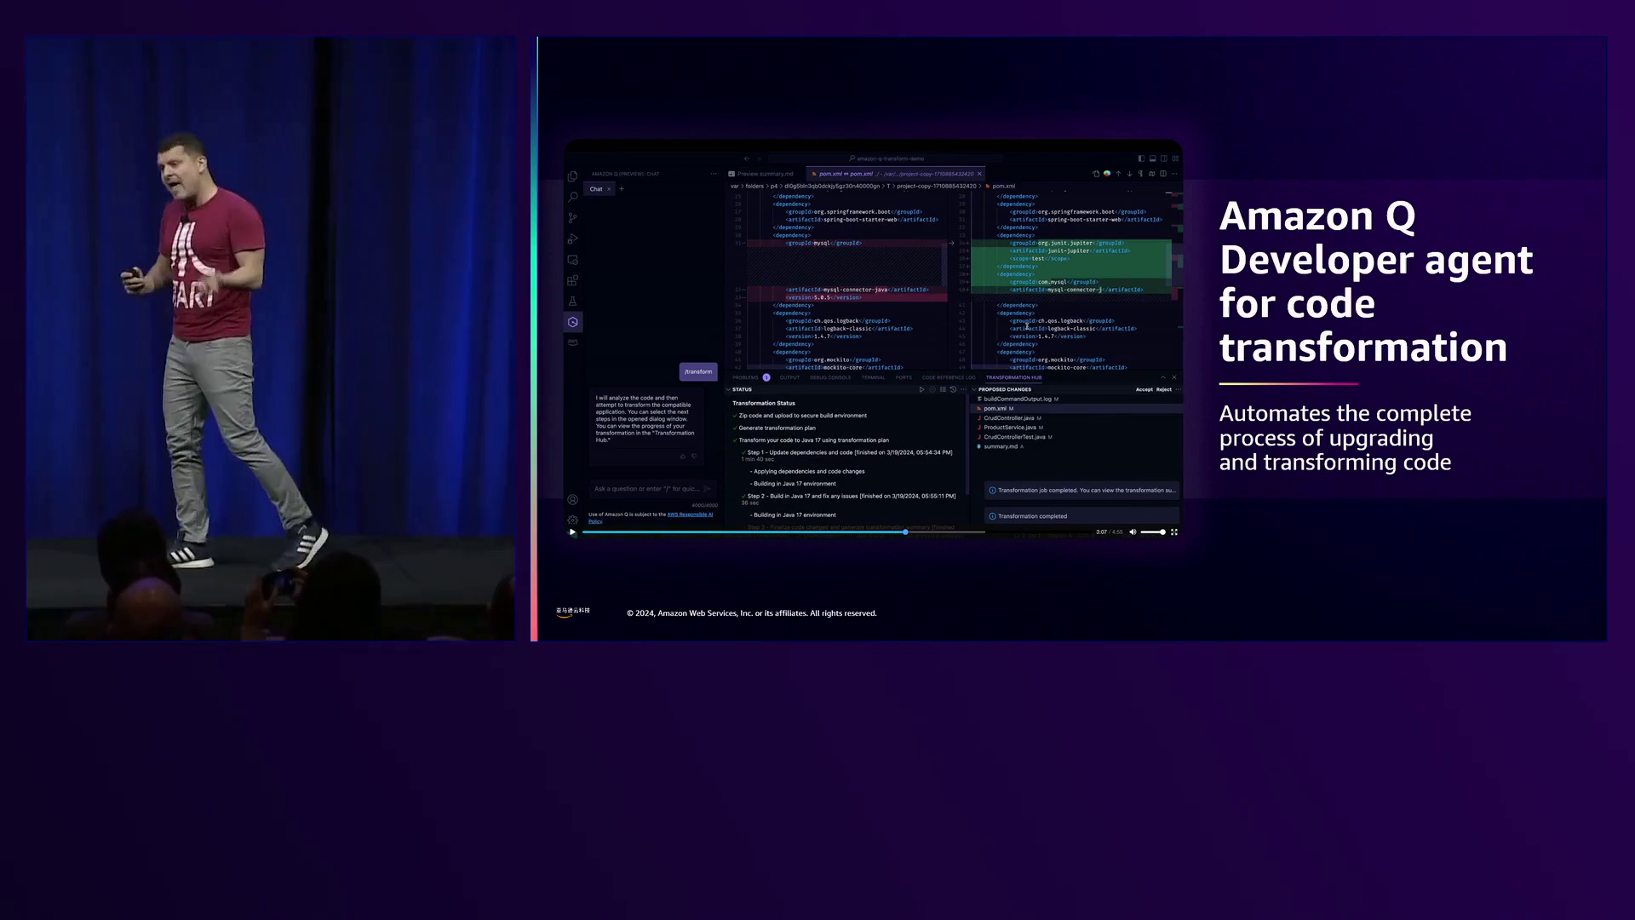Switch to the TERMINAL panel tab
This screenshot has height=920, width=1635.
click(873, 377)
